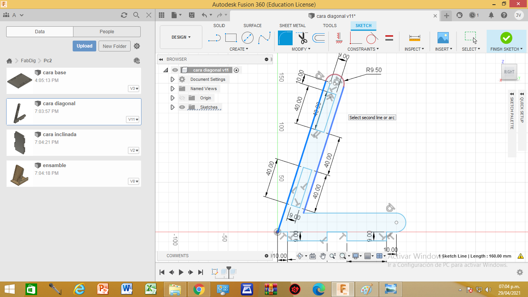Image resolution: width=528 pixels, height=297 pixels.
Task: Switch to the SOLID tab
Action: (x=219, y=26)
